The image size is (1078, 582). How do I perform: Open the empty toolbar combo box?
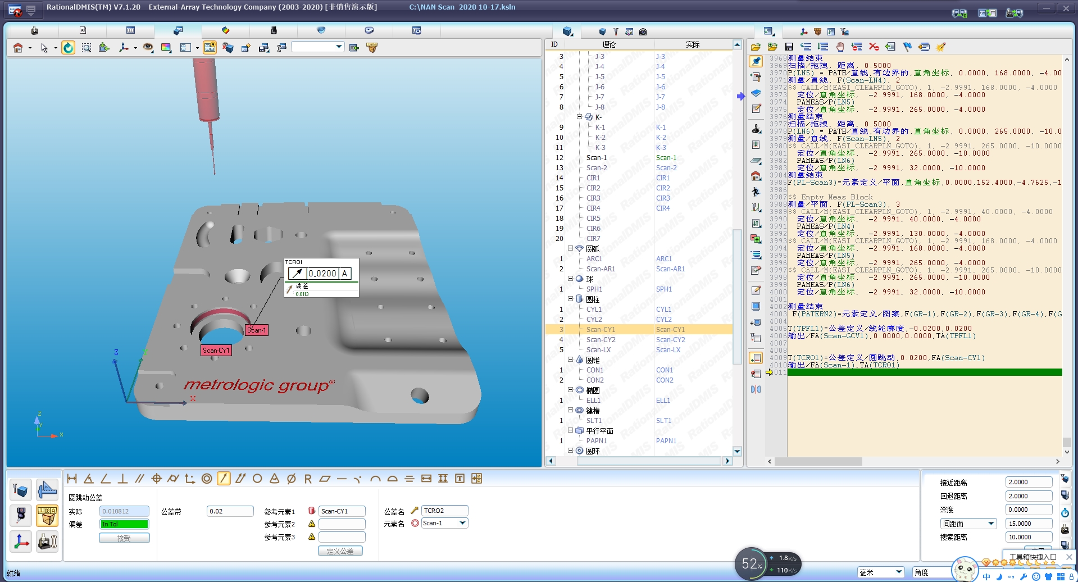tap(317, 47)
